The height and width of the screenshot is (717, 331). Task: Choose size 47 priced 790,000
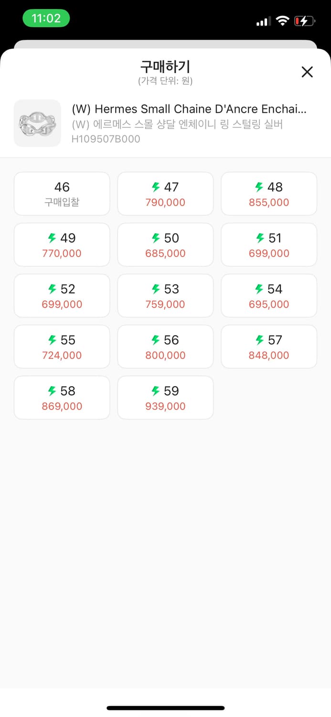tap(165, 194)
